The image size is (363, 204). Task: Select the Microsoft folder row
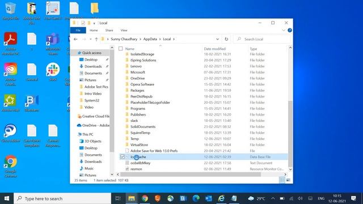[203, 72]
